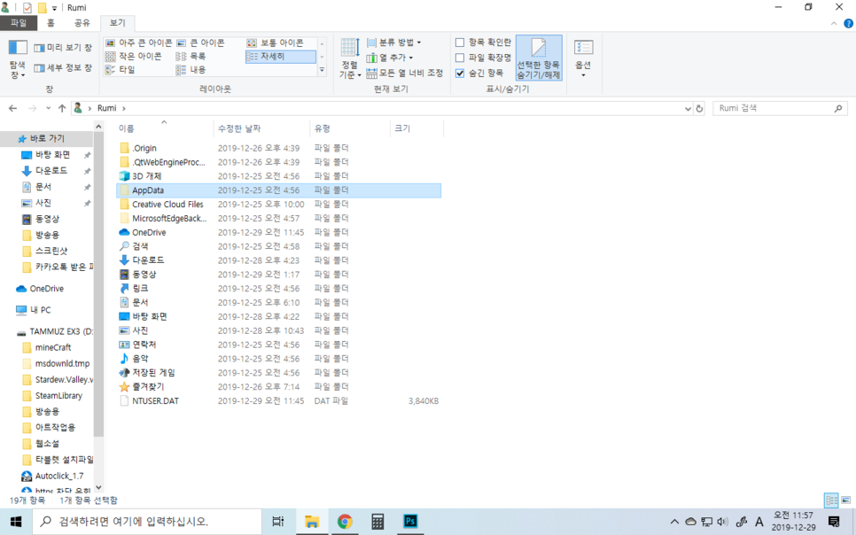Go back with the back arrow

[13, 109]
